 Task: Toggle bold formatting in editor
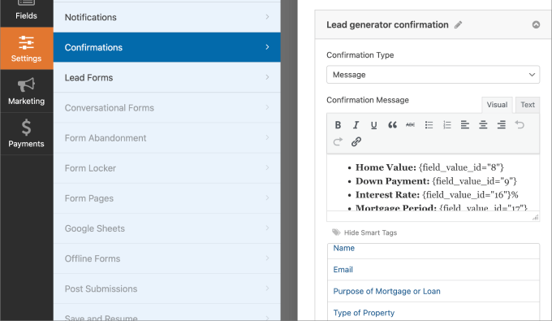point(338,124)
